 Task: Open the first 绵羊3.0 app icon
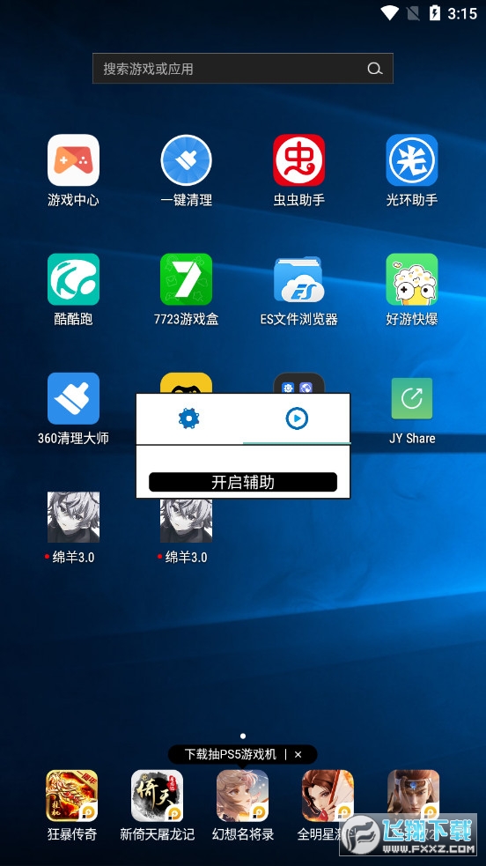[73, 517]
